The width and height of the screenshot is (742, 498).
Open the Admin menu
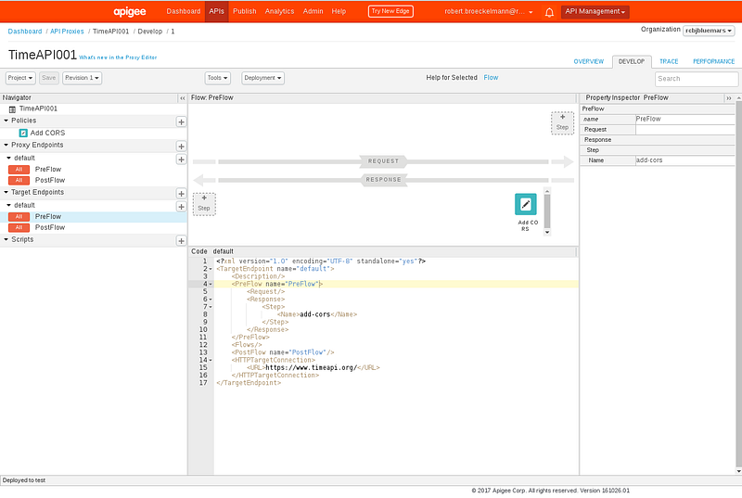click(313, 11)
